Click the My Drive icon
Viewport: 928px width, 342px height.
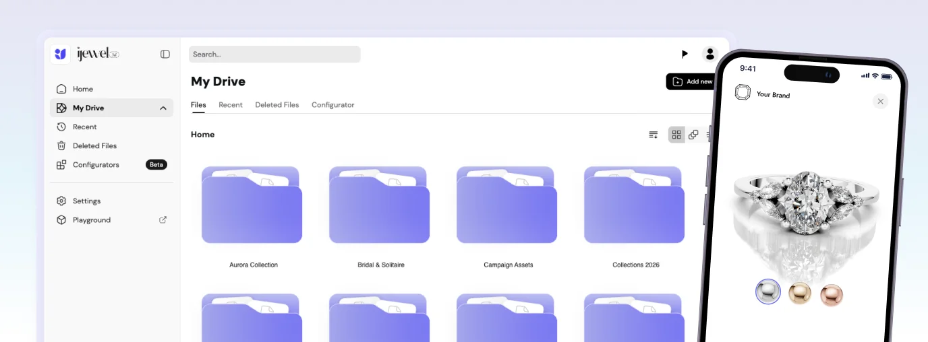(x=61, y=108)
